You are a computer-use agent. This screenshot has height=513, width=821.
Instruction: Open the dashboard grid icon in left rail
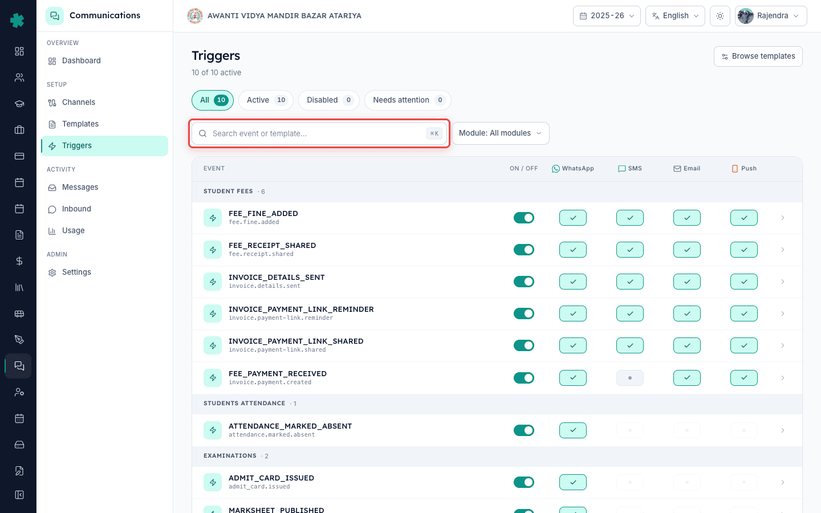pos(19,51)
